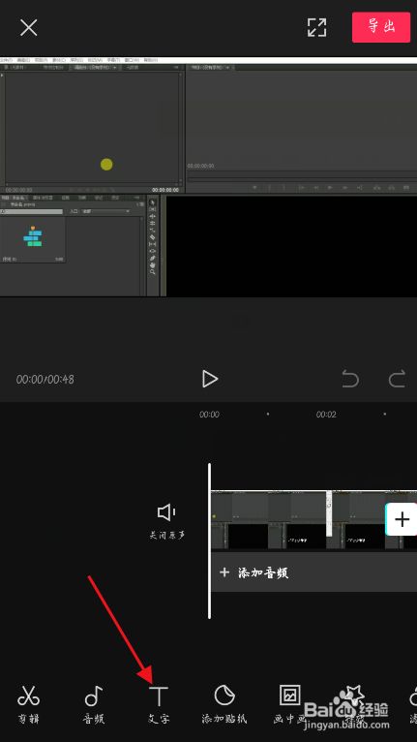Tap the video preview area

pyautogui.click(x=209, y=177)
